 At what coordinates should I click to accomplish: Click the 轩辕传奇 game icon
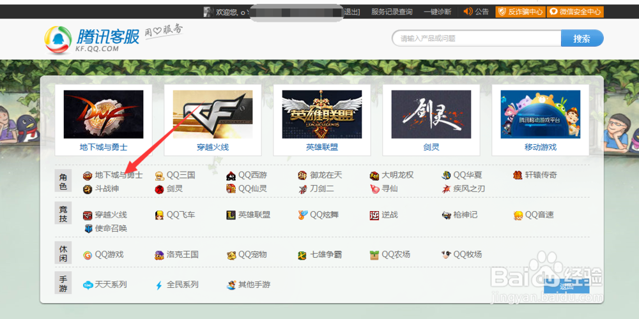click(518, 175)
